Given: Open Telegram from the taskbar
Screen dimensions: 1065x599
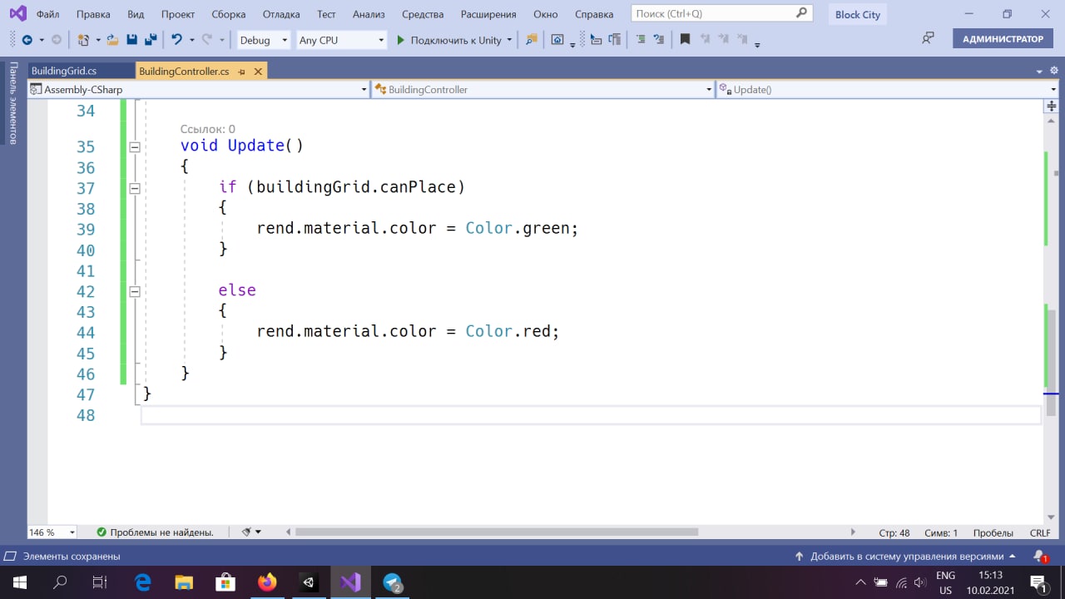Looking at the screenshot, I should (392, 582).
